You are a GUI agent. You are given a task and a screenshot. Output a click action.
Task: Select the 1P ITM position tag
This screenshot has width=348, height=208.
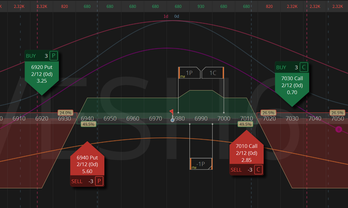189,73
